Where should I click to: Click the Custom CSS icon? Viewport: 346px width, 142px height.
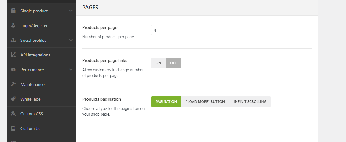click(x=13, y=114)
